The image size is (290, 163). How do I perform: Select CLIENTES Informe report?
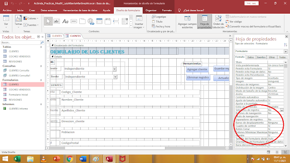click(18, 109)
